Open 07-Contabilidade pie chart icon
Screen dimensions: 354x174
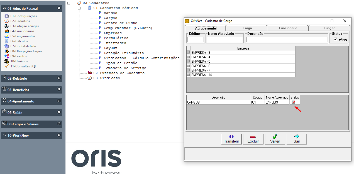point(7,46)
